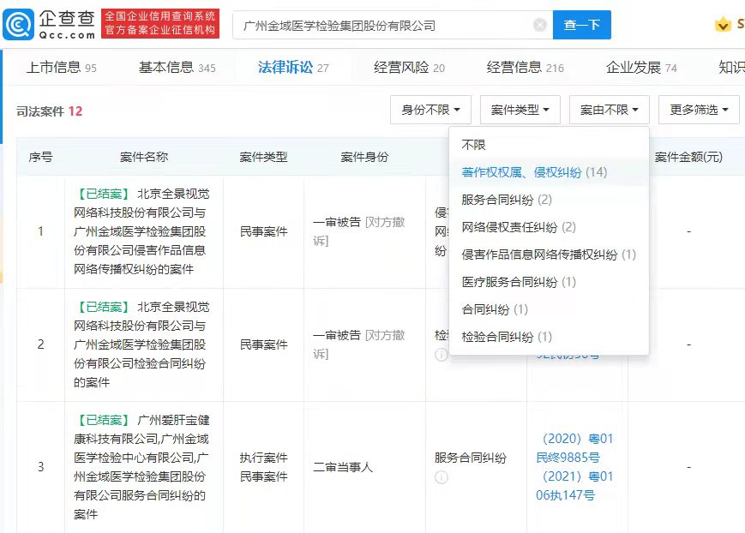Switch to the 上市信息 tab

pos(61,68)
